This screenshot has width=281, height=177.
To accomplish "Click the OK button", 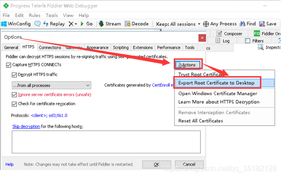I will tap(156, 164).
